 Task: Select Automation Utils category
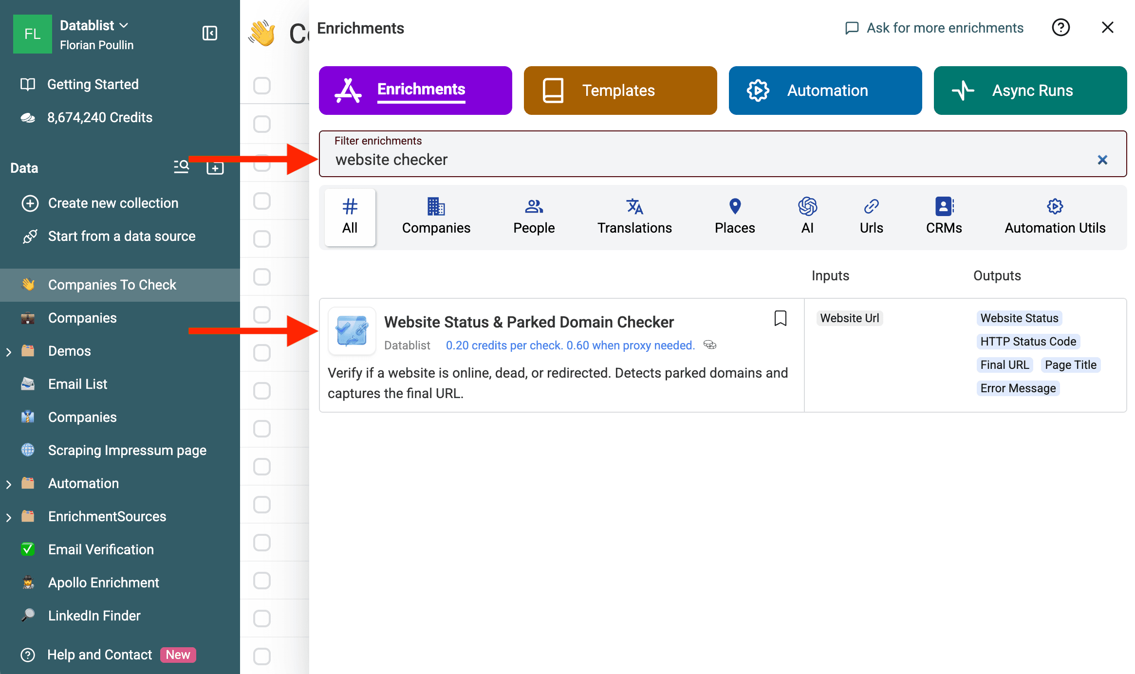pos(1054,217)
